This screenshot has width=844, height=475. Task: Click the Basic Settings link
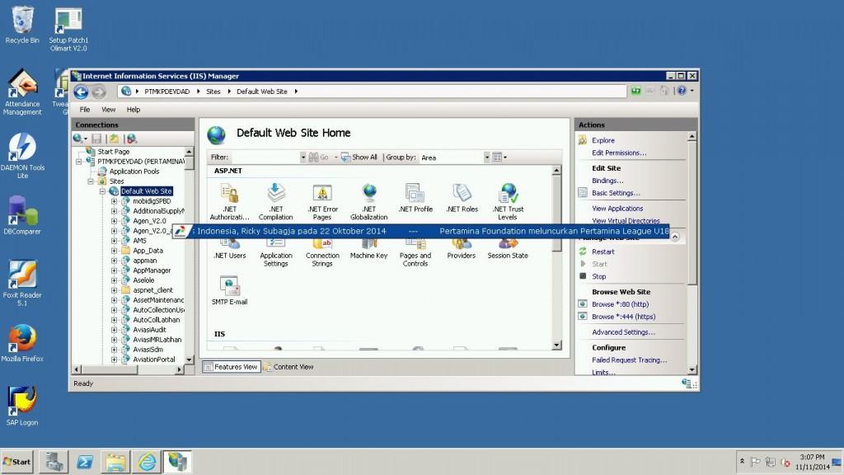tap(616, 193)
